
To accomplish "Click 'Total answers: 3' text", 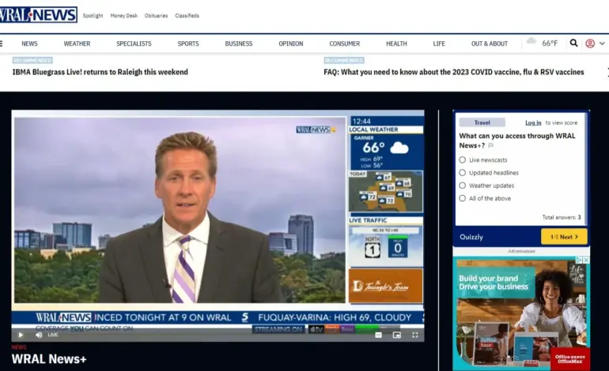I will pyautogui.click(x=562, y=217).
